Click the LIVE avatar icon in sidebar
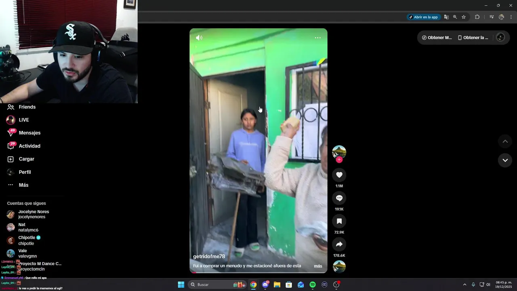 pyautogui.click(x=11, y=120)
